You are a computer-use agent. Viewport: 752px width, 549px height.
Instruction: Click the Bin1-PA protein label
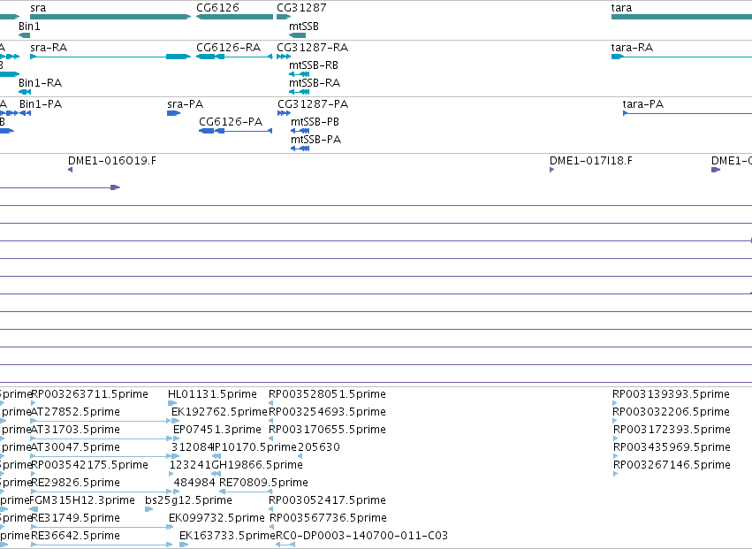tap(41, 104)
